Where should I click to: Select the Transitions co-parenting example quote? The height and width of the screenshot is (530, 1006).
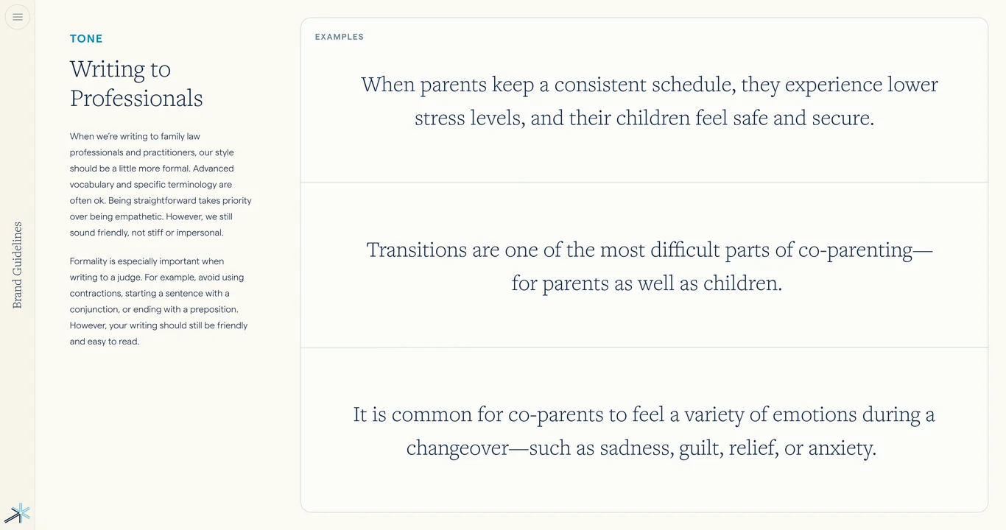[x=649, y=266]
